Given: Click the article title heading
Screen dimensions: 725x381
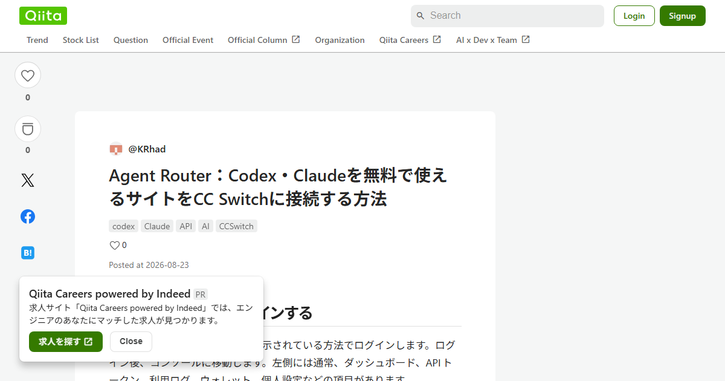Looking at the screenshot, I should (x=278, y=187).
